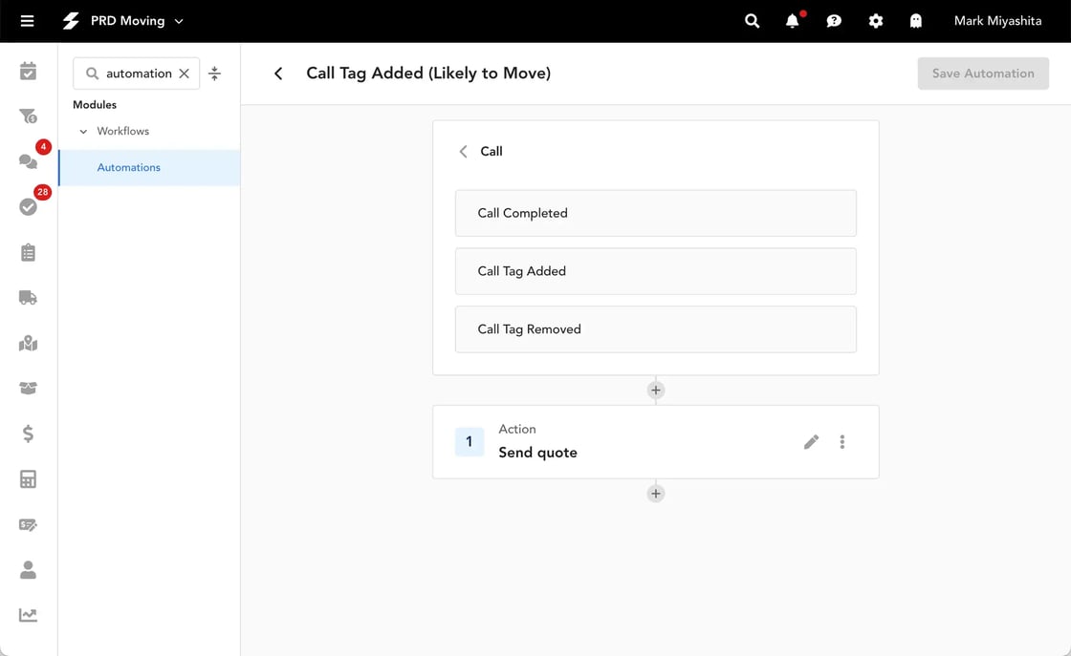Open the notifications bell
Image resolution: width=1071 pixels, height=656 pixels.
coord(792,21)
